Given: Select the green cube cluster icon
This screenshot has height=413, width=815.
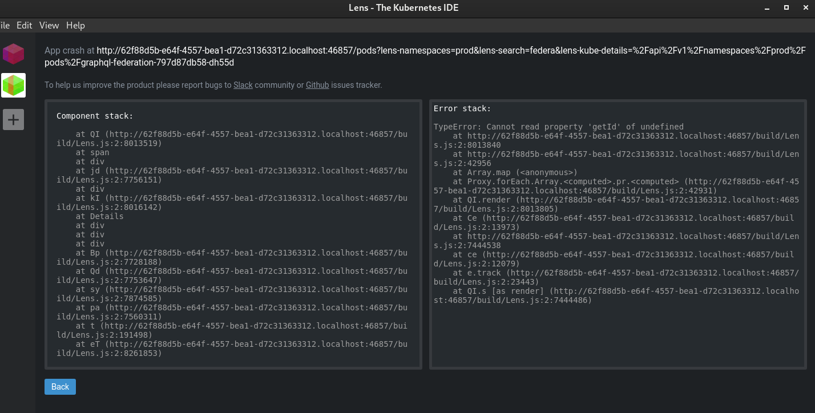Looking at the screenshot, I should click(x=13, y=85).
